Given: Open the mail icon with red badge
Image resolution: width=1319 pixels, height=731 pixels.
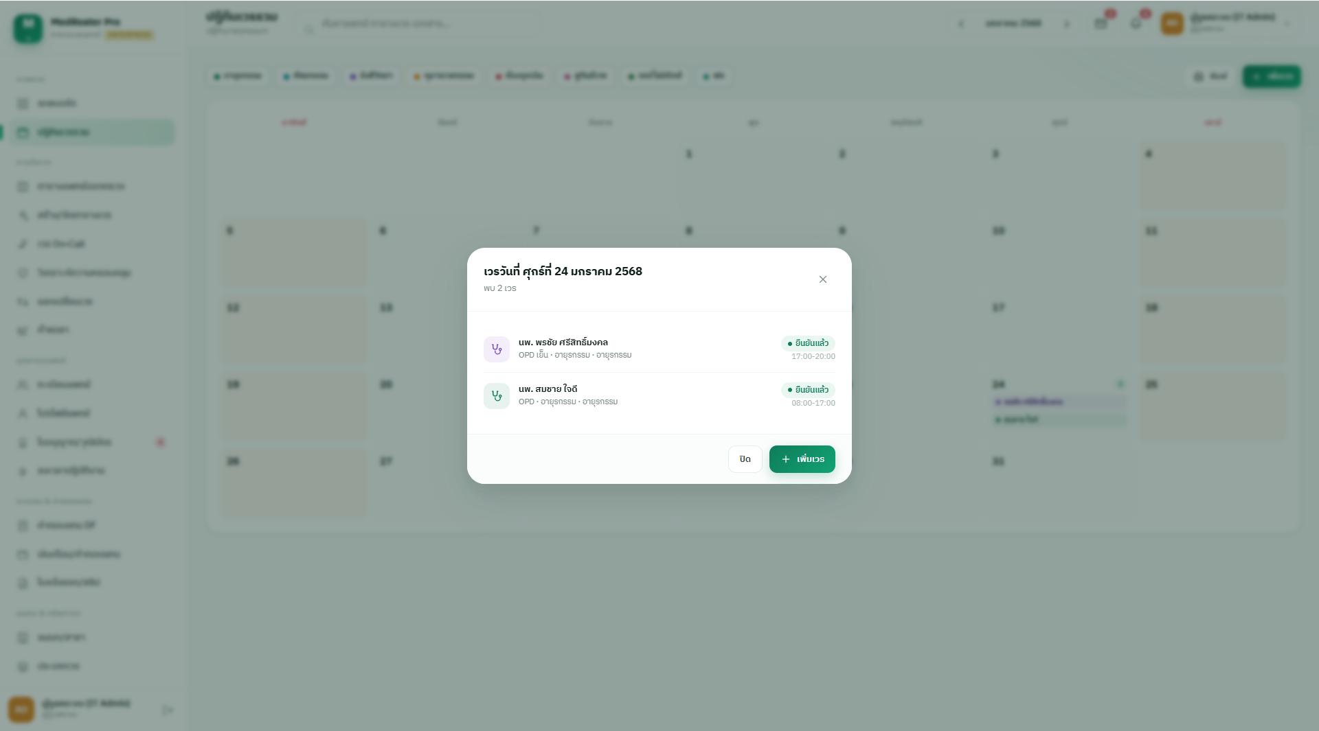Looking at the screenshot, I should coord(1101,23).
